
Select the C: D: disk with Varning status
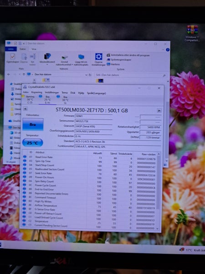coord(28,99)
